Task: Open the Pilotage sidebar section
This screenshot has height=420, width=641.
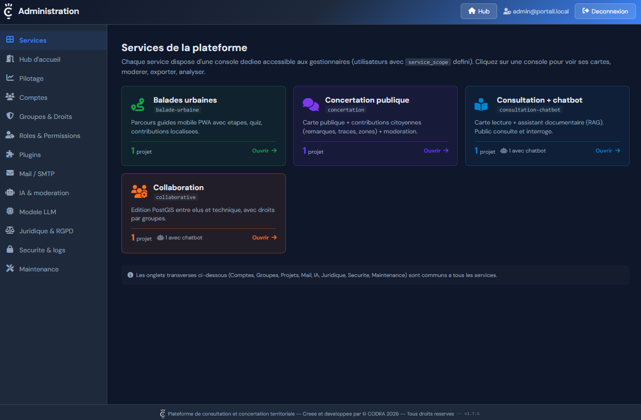Action: [31, 79]
